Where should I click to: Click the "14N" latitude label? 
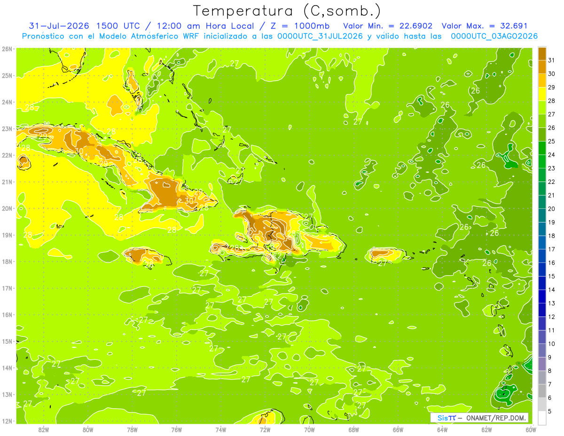[x=7, y=368]
